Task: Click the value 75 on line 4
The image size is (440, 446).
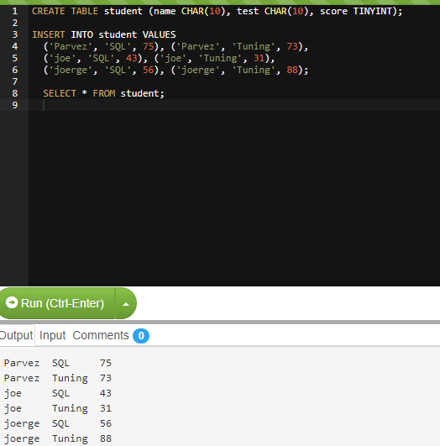Action: point(148,46)
